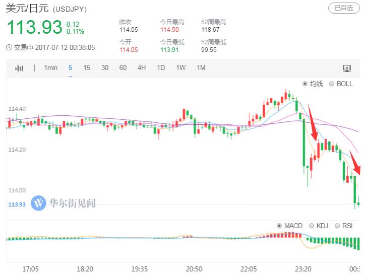
Task: Click the 交易中 2017-07-12 00:38:05 timestamp
Action: 54,48
